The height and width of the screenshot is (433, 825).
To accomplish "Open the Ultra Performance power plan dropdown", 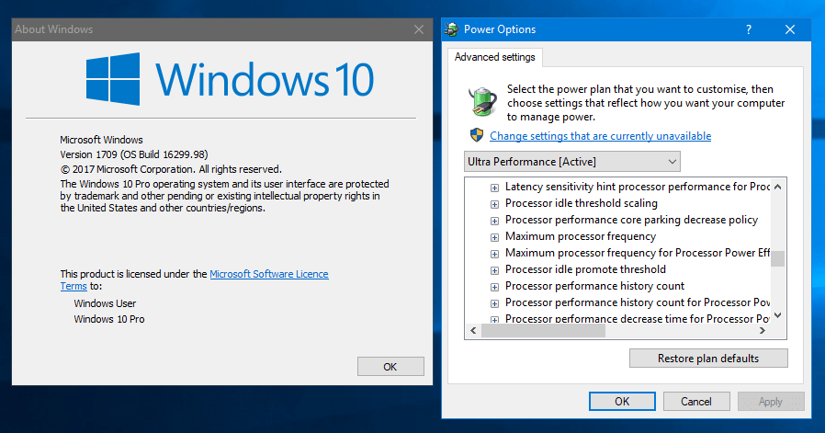I will pos(572,162).
